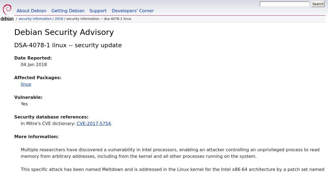Click the Security database references label

(51, 117)
